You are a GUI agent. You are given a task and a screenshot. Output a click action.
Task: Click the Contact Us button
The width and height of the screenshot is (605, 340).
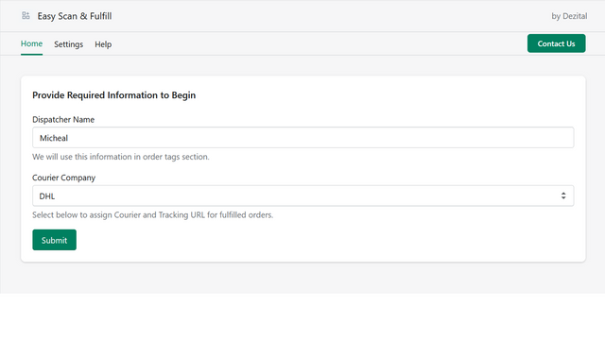coord(556,43)
